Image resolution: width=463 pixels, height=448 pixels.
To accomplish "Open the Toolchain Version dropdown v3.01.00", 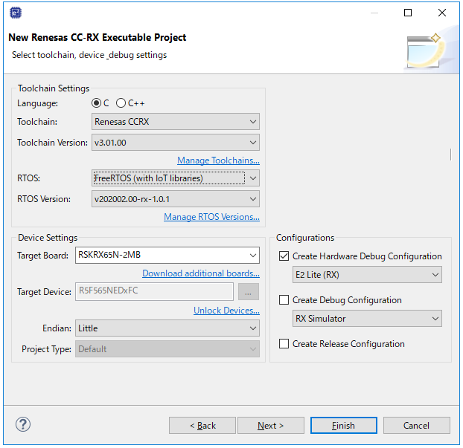I will [176, 143].
